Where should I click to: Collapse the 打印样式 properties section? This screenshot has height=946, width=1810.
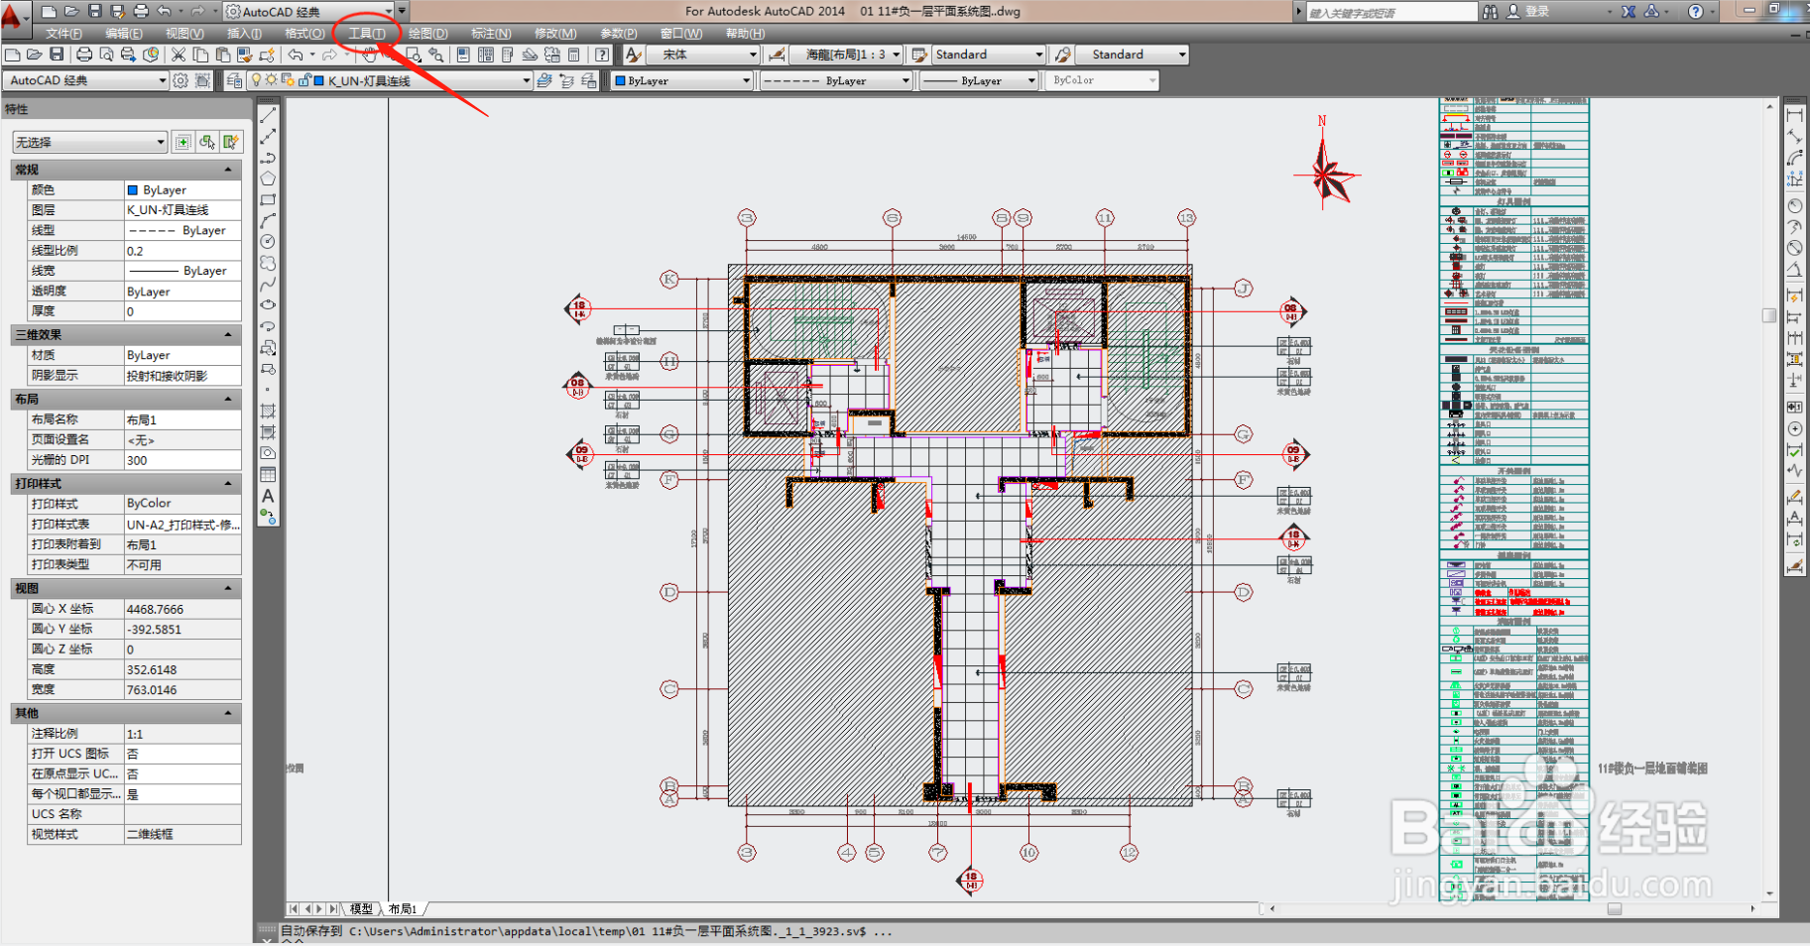(228, 483)
